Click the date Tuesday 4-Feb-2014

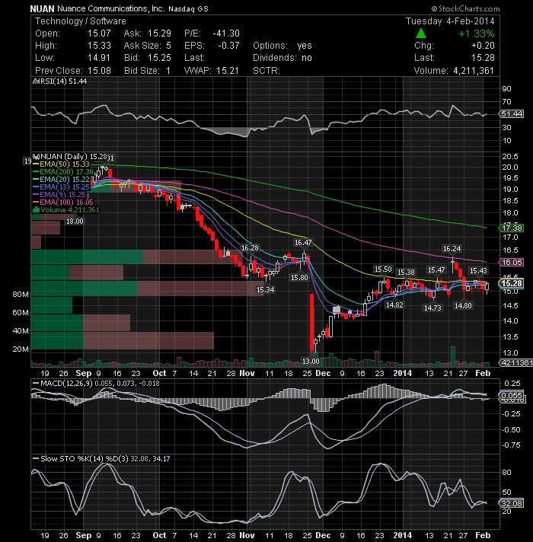click(450, 21)
